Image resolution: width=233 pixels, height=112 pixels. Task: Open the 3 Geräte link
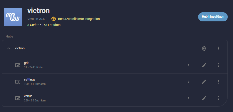click(33, 25)
